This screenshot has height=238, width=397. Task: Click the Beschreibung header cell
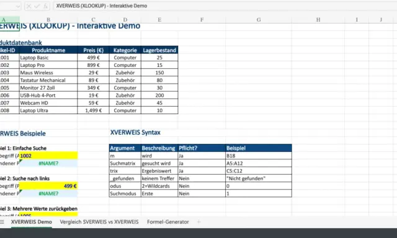[x=159, y=148]
